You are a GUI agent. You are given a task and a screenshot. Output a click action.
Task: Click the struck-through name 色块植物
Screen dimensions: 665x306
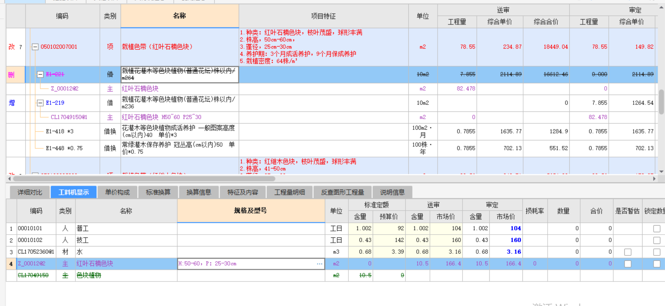[x=89, y=275]
